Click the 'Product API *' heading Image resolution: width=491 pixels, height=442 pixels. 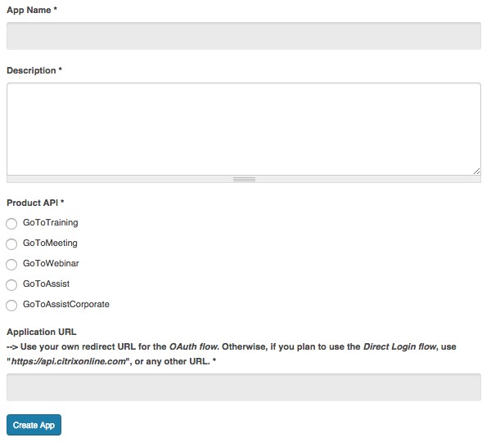[x=35, y=203]
